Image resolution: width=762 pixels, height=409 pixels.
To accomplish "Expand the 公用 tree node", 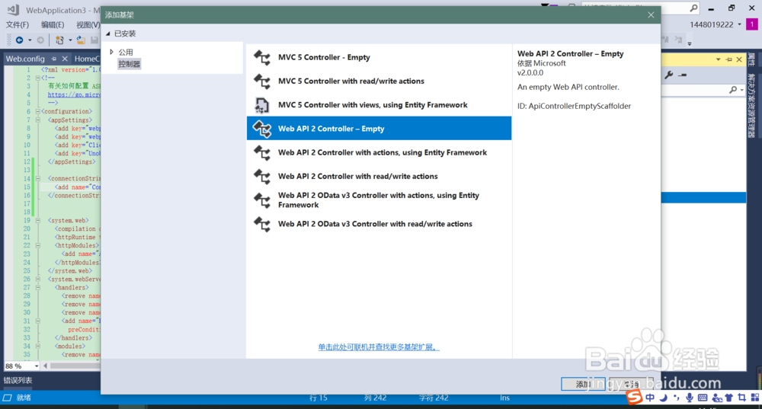I will click(x=112, y=52).
